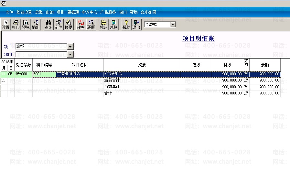
Task: Expand the 部门 dropdown arrow
Action: 70,55
